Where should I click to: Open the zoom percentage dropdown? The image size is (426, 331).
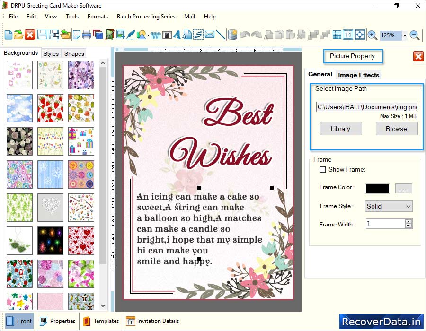405,35
